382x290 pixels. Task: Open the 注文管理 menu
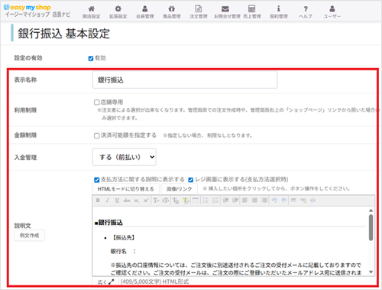pos(199,12)
